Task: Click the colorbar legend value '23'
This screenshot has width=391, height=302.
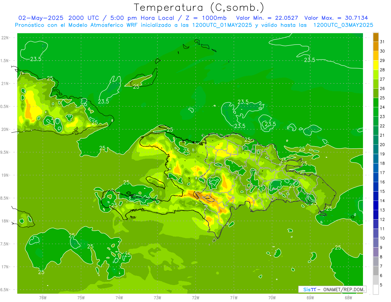Action: (382, 117)
